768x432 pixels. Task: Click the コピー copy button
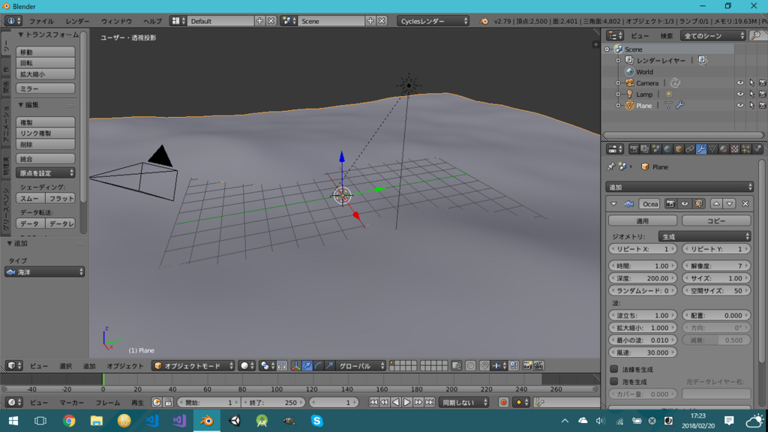[x=716, y=221]
